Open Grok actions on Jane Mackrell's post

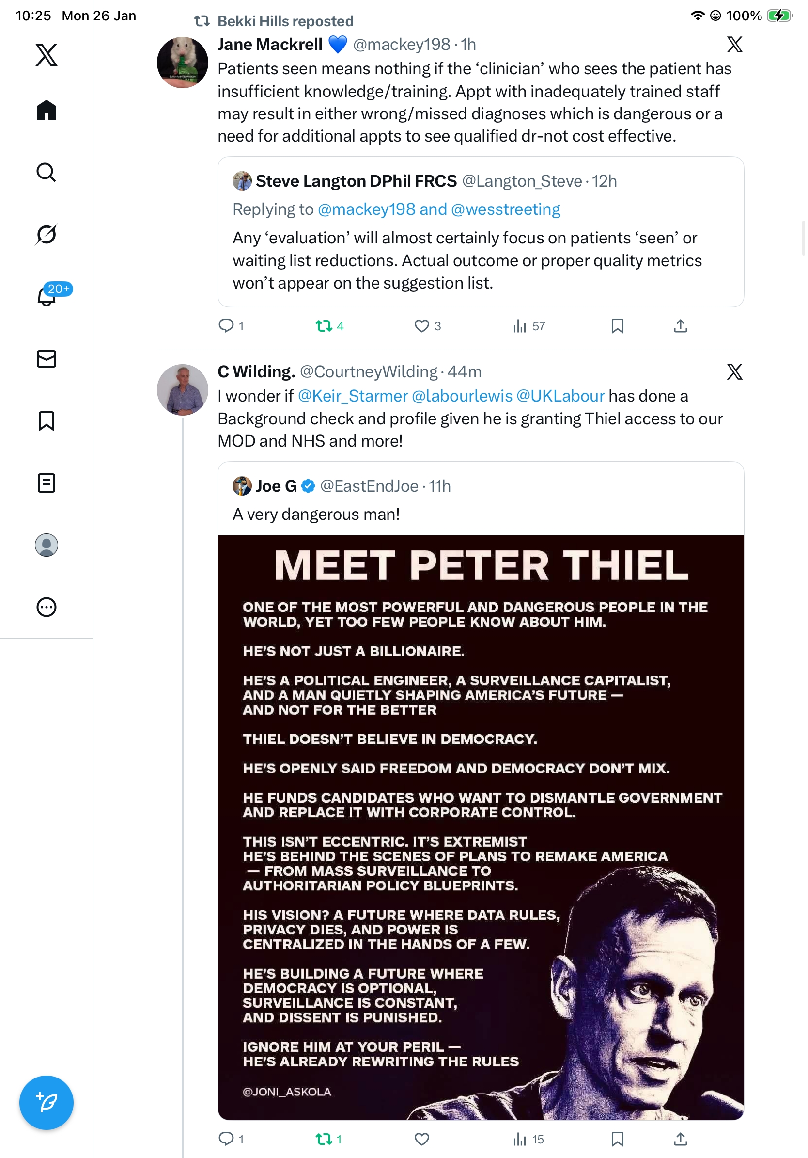(x=734, y=45)
